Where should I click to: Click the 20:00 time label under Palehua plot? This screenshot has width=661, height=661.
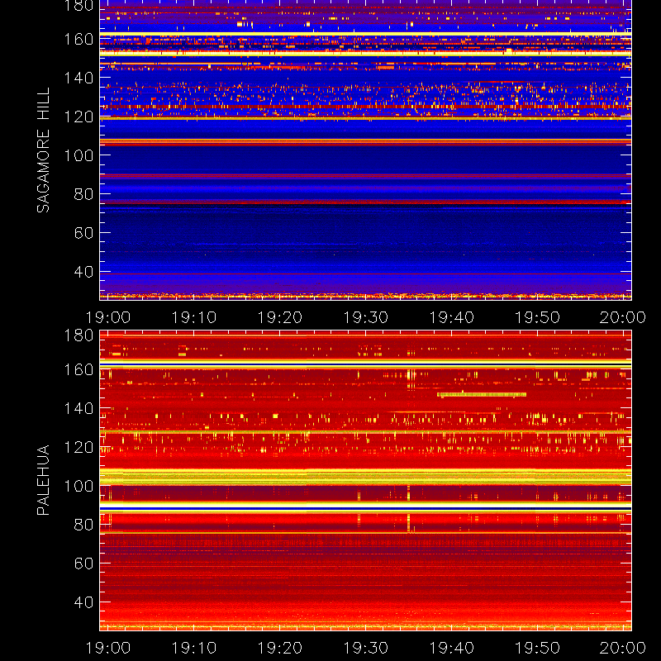623,648
